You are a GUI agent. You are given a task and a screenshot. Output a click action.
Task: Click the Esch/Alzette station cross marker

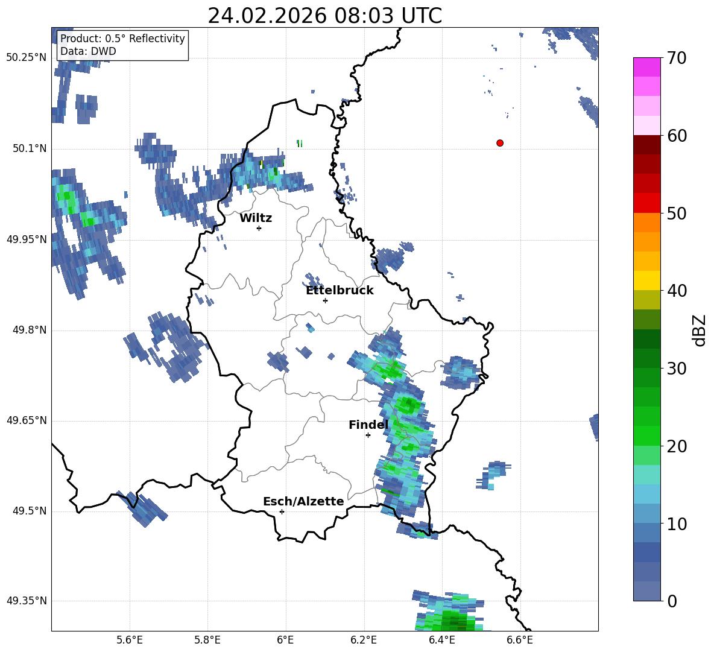[282, 511]
